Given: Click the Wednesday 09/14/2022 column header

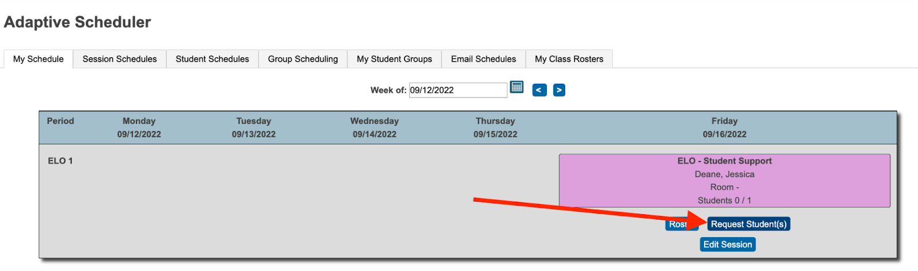Looking at the screenshot, I should coord(375,128).
